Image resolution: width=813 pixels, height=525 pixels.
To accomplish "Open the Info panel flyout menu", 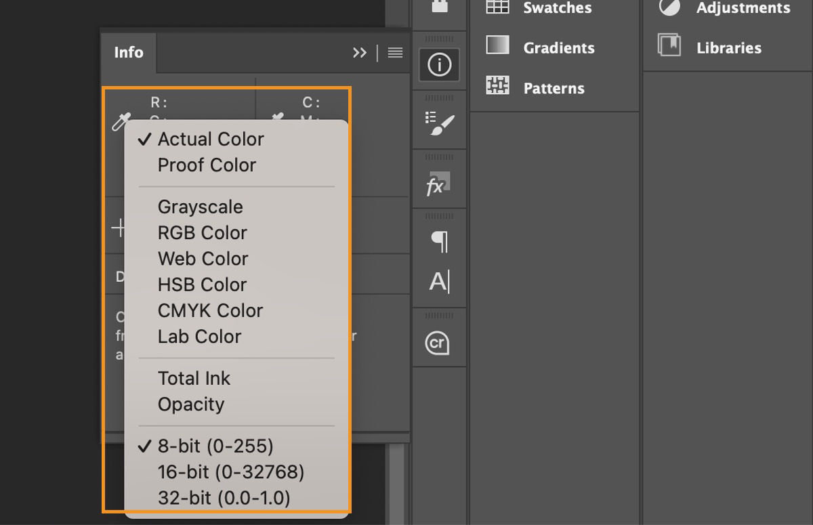I will (396, 53).
